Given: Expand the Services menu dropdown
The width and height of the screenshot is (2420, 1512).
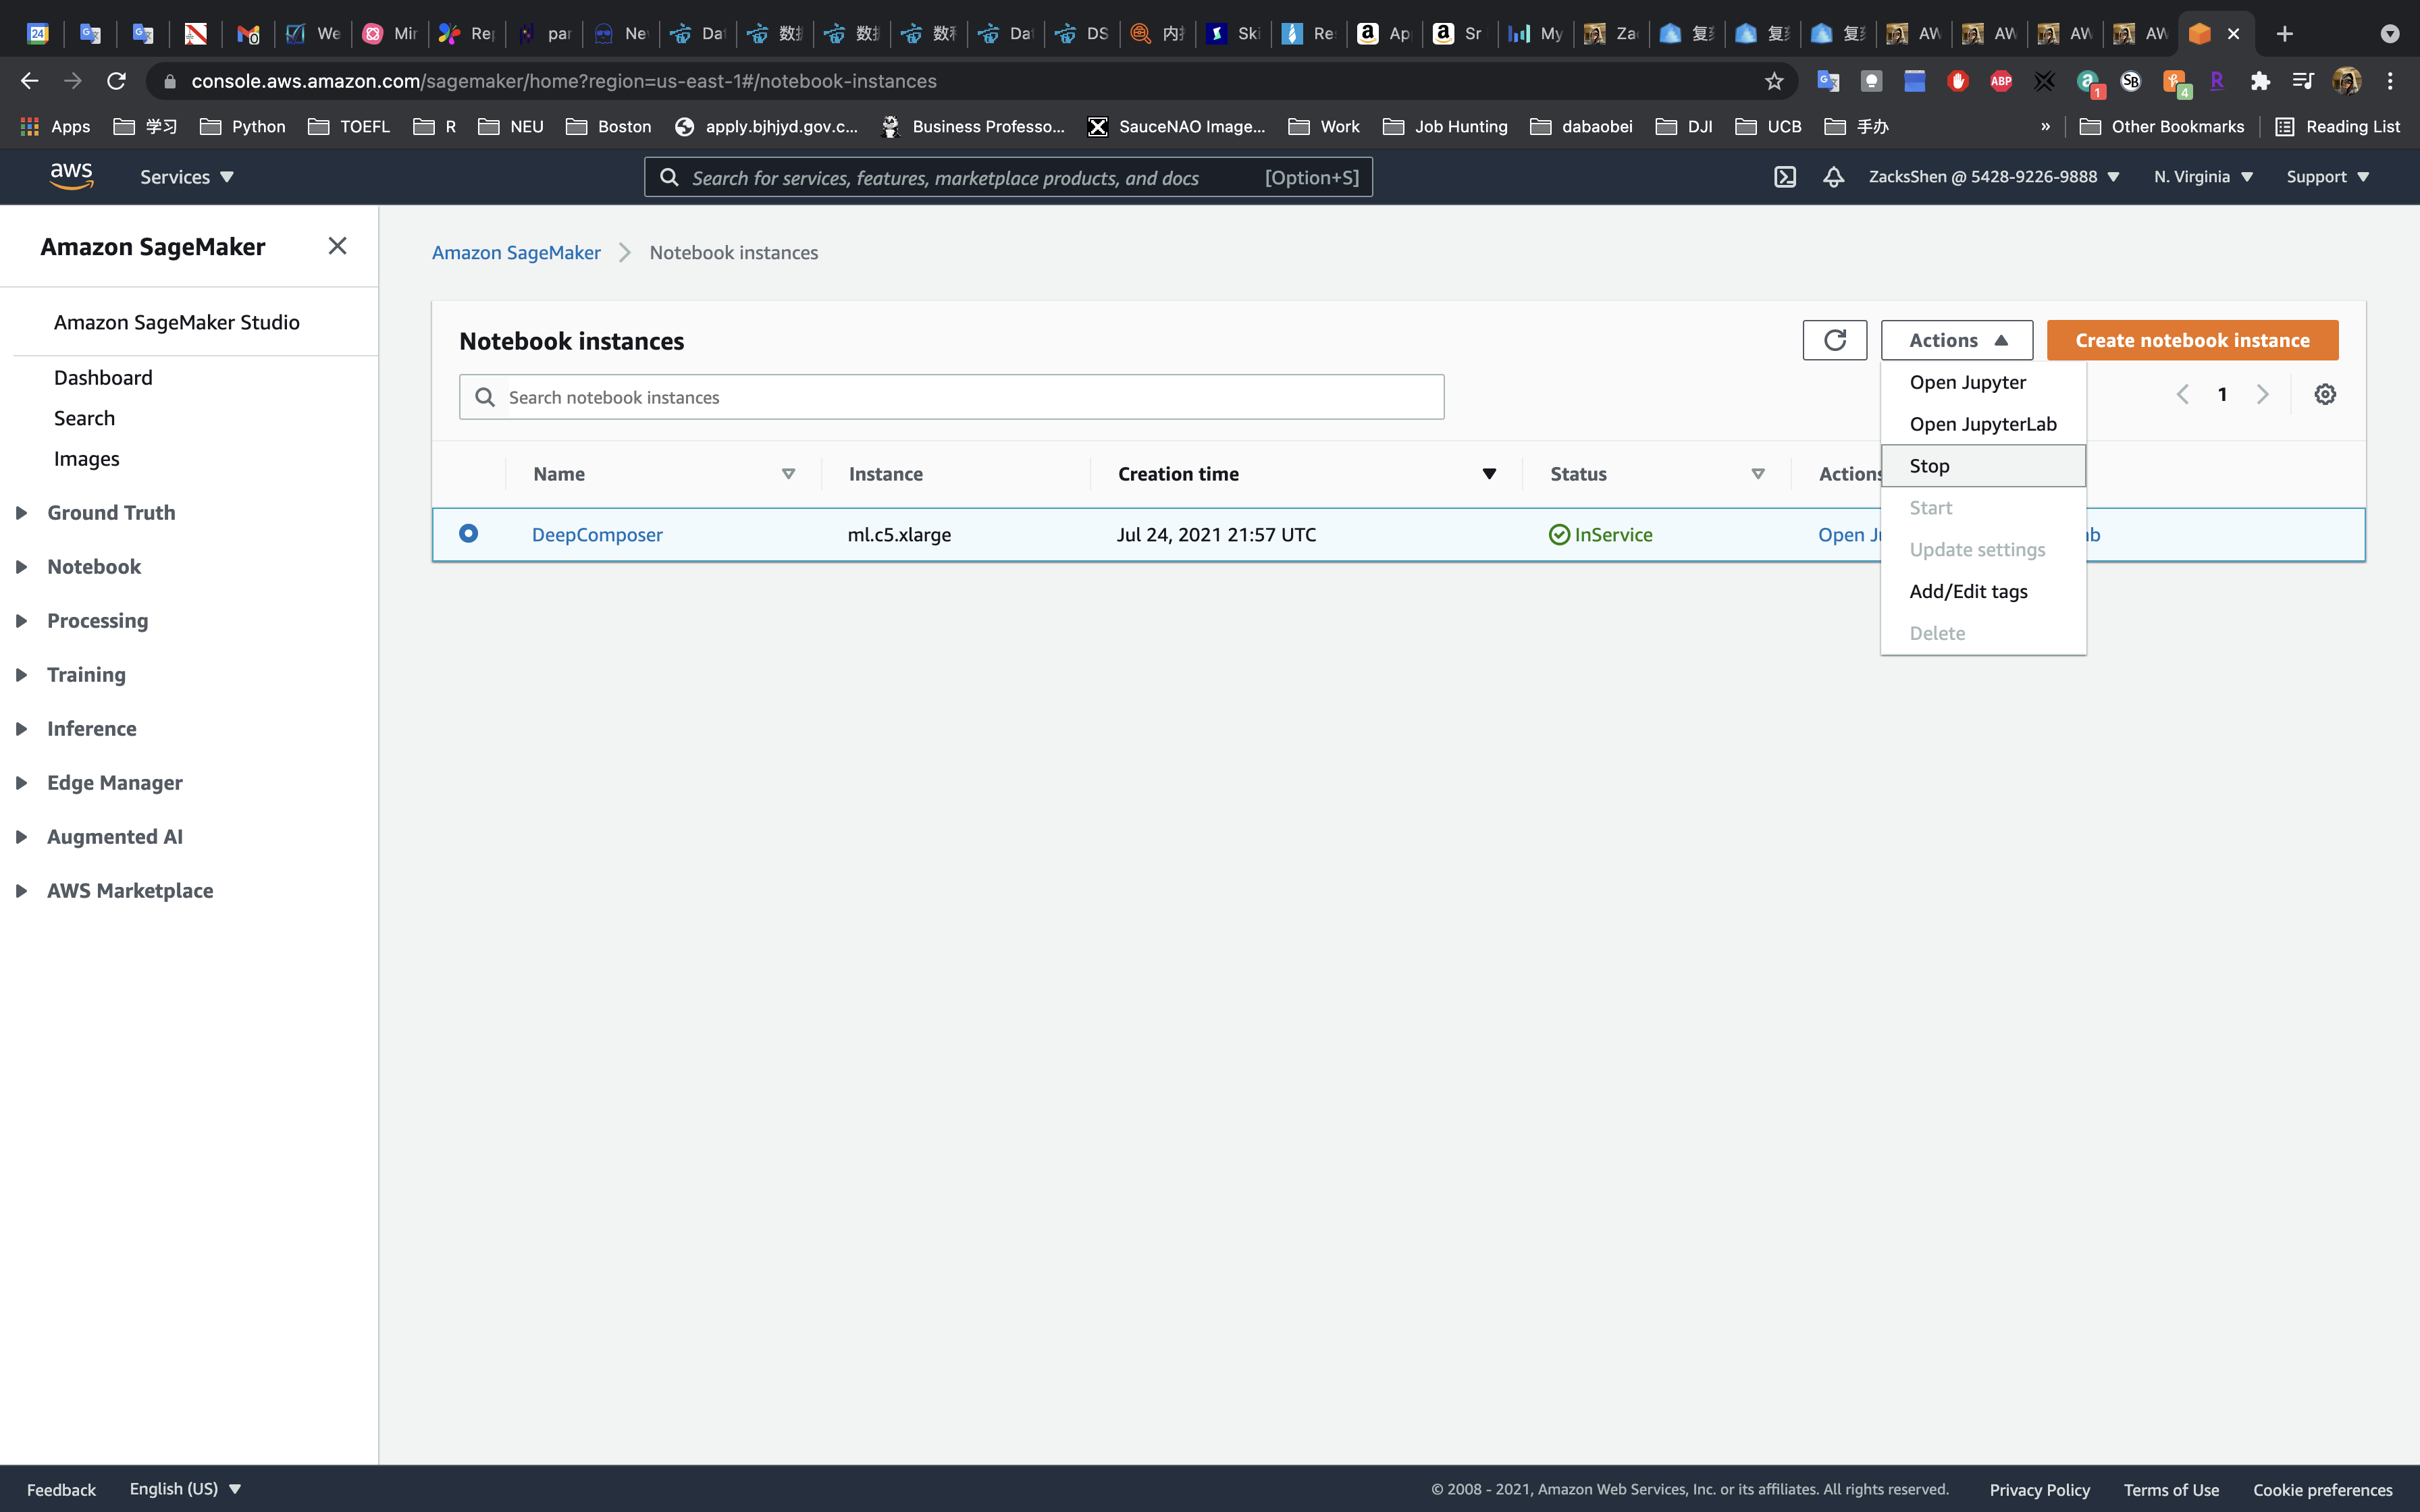Looking at the screenshot, I should click(x=186, y=177).
